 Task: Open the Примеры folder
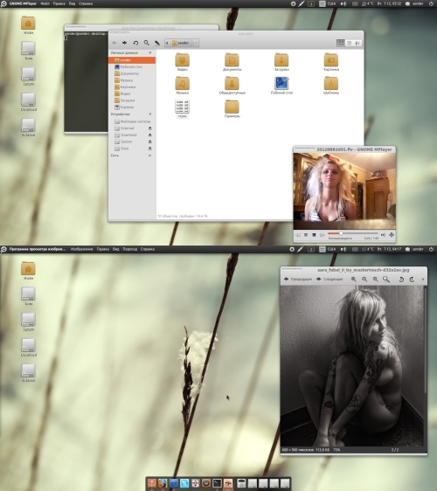click(x=232, y=107)
